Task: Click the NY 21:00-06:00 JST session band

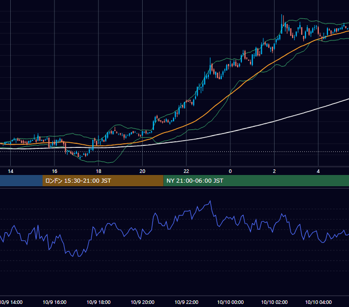Action: (x=256, y=181)
